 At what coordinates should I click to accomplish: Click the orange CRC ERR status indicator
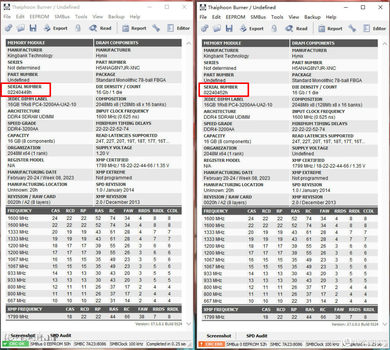pos(211,344)
